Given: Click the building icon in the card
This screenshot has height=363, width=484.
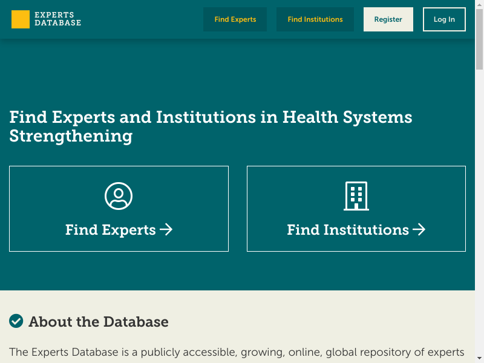Looking at the screenshot, I should tap(356, 196).
